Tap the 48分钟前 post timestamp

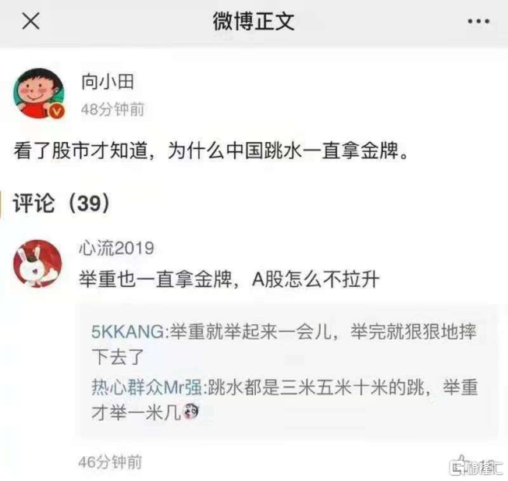point(112,109)
